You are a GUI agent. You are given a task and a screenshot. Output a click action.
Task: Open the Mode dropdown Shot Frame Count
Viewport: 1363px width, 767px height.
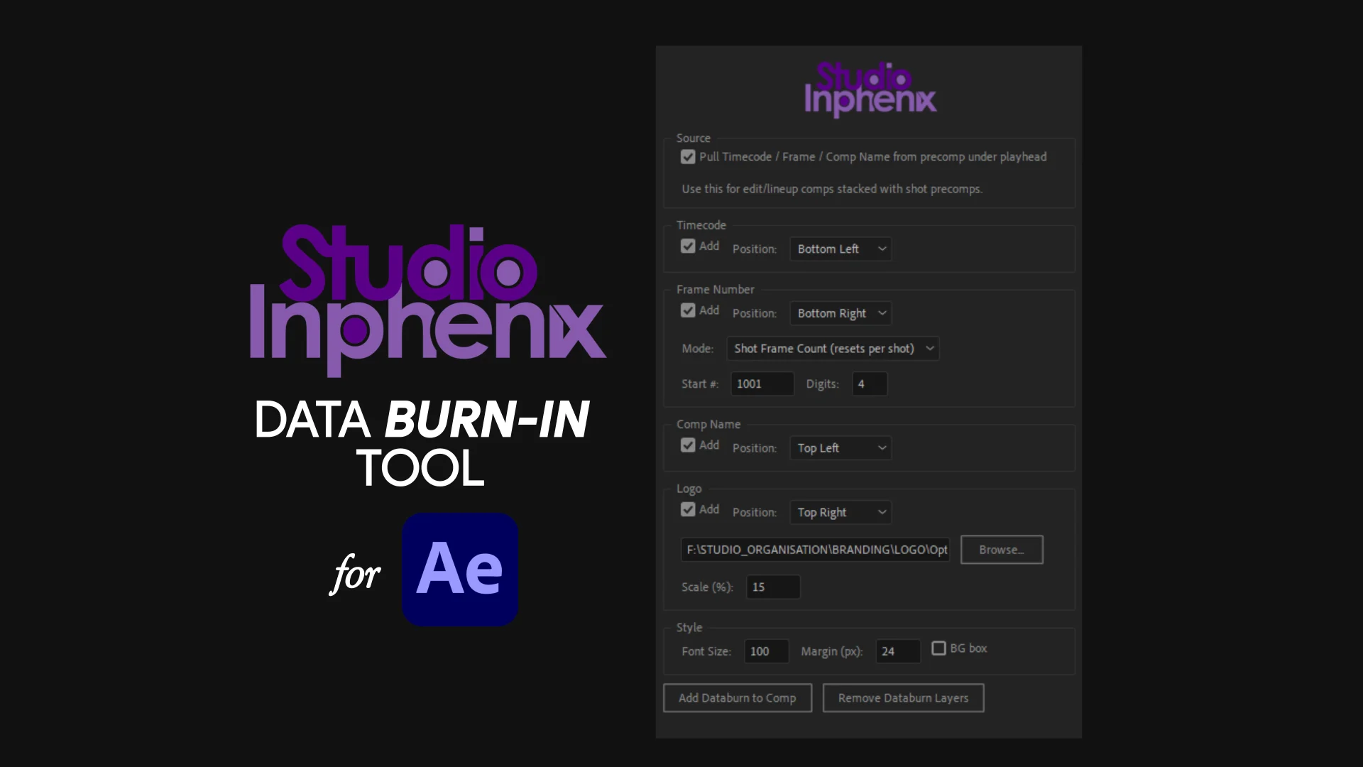[x=833, y=349]
